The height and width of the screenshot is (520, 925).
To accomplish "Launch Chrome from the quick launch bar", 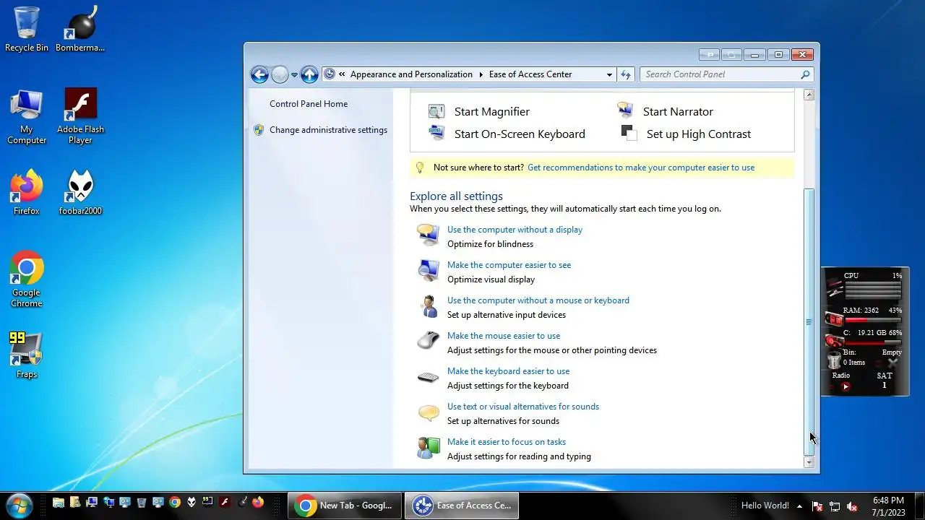I will click(174, 503).
